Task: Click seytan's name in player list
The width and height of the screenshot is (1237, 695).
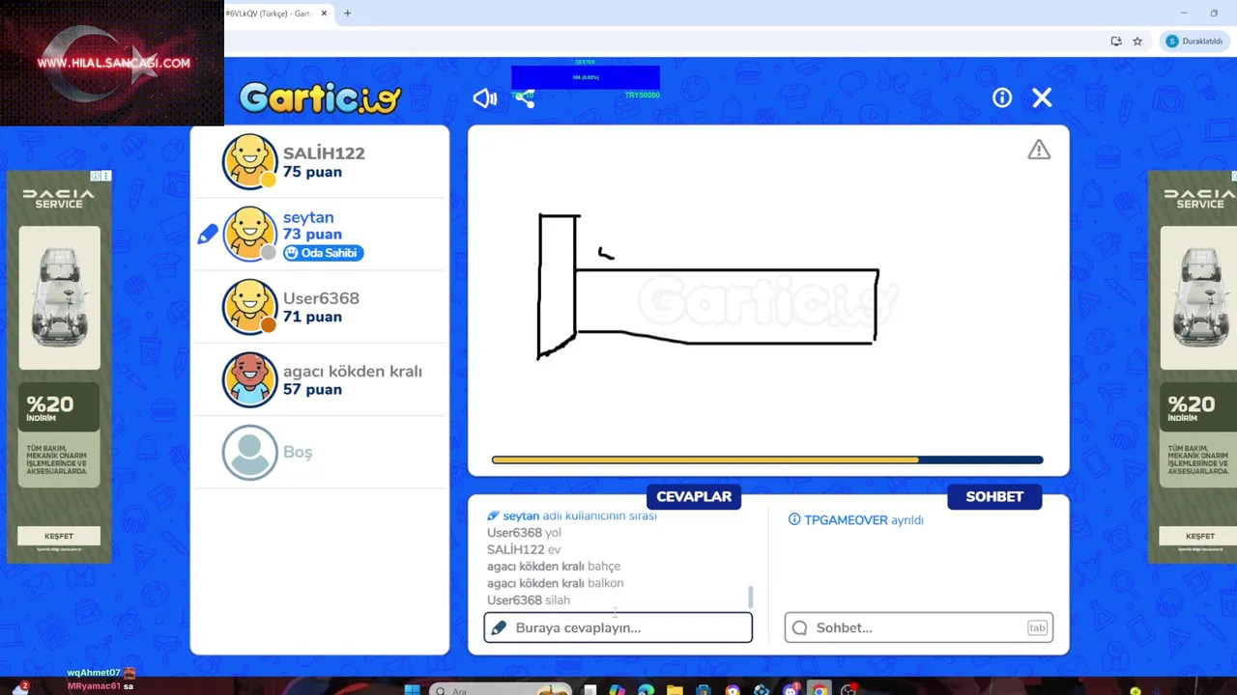Action: (308, 217)
